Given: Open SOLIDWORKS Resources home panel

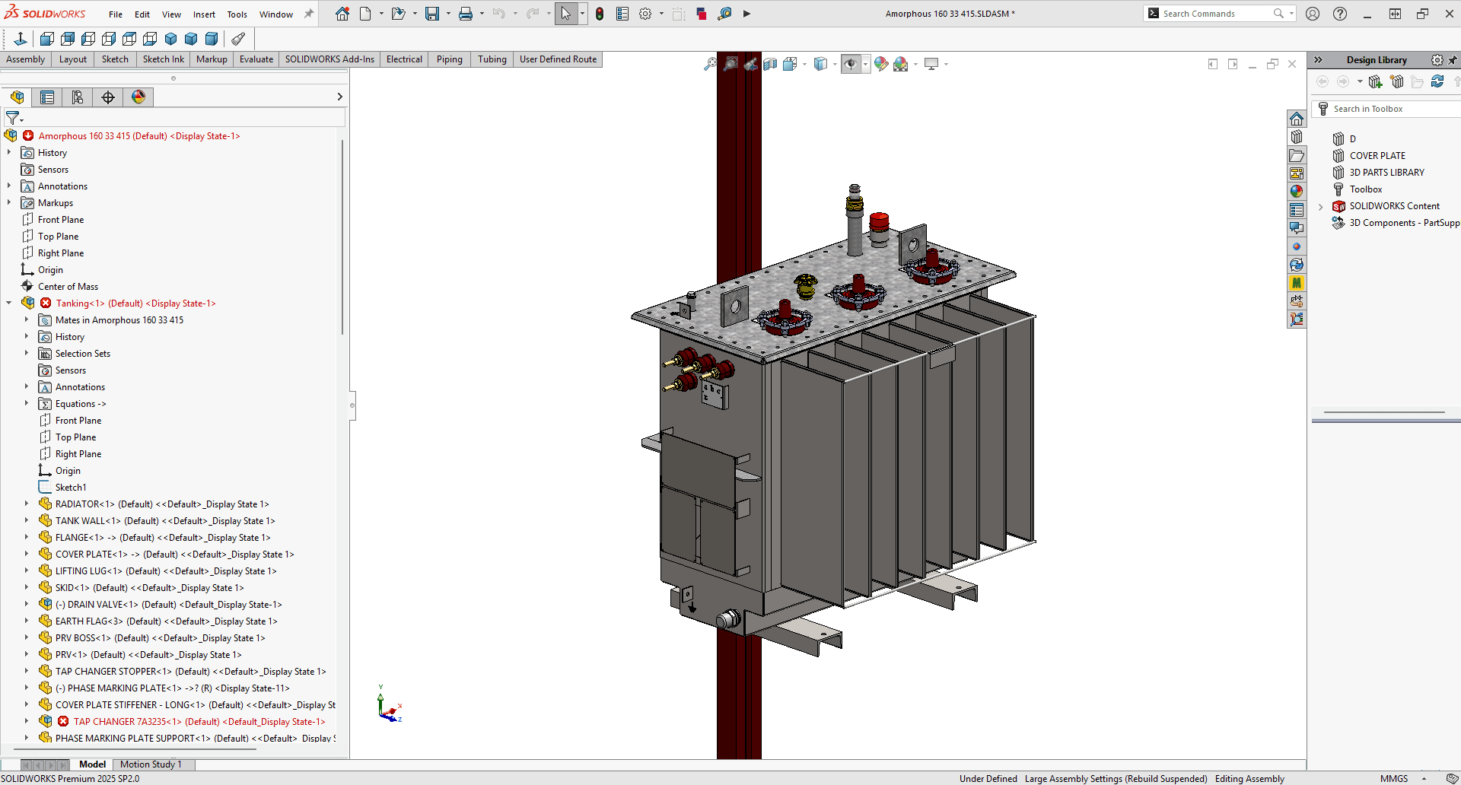Looking at the screenshot, I should tap(1297, 119).
